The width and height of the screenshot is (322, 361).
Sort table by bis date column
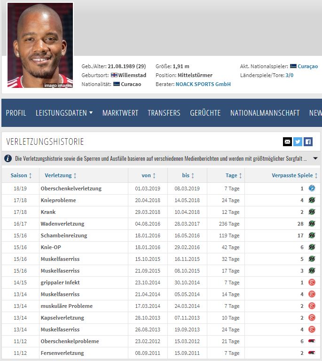(188, 175)
